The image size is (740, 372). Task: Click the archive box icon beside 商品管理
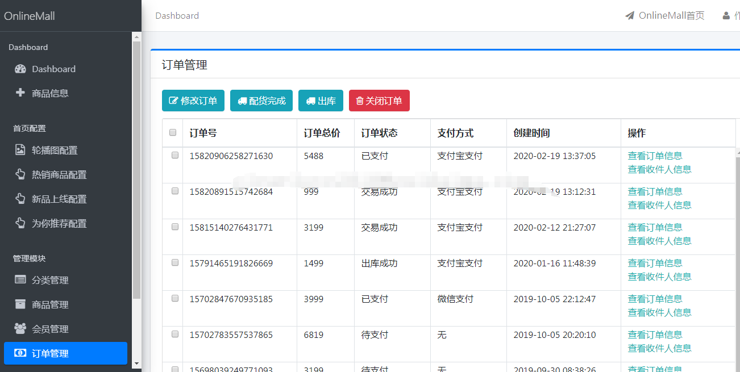pyautogui.click(x=20, y=304)
